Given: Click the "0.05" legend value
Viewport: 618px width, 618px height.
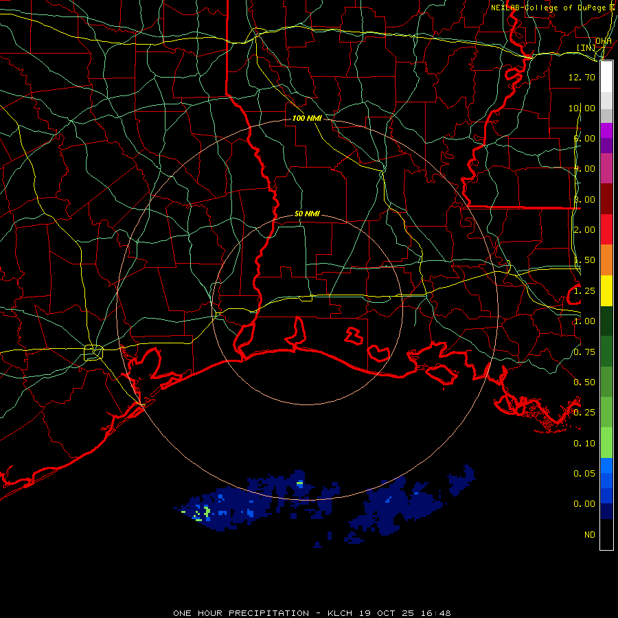Looking at the screenshot, I should click(x=584, y=473).
